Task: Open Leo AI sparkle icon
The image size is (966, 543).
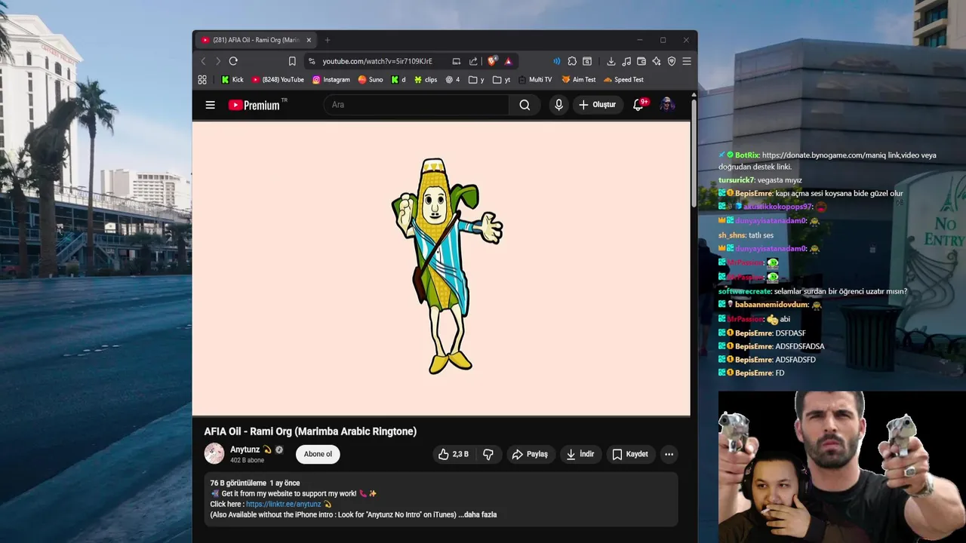Action: [657, 61]
